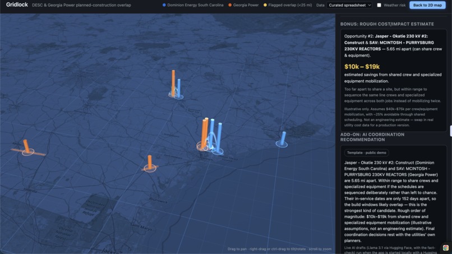Screen dimensions: 452x254
Task: Click the Flagged overlap (<25 mi) legend label
Action: click(290, 5)
